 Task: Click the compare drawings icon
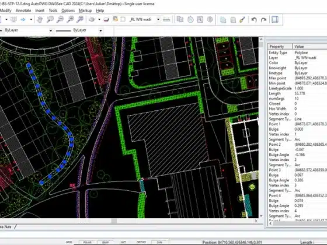(180, 20)
